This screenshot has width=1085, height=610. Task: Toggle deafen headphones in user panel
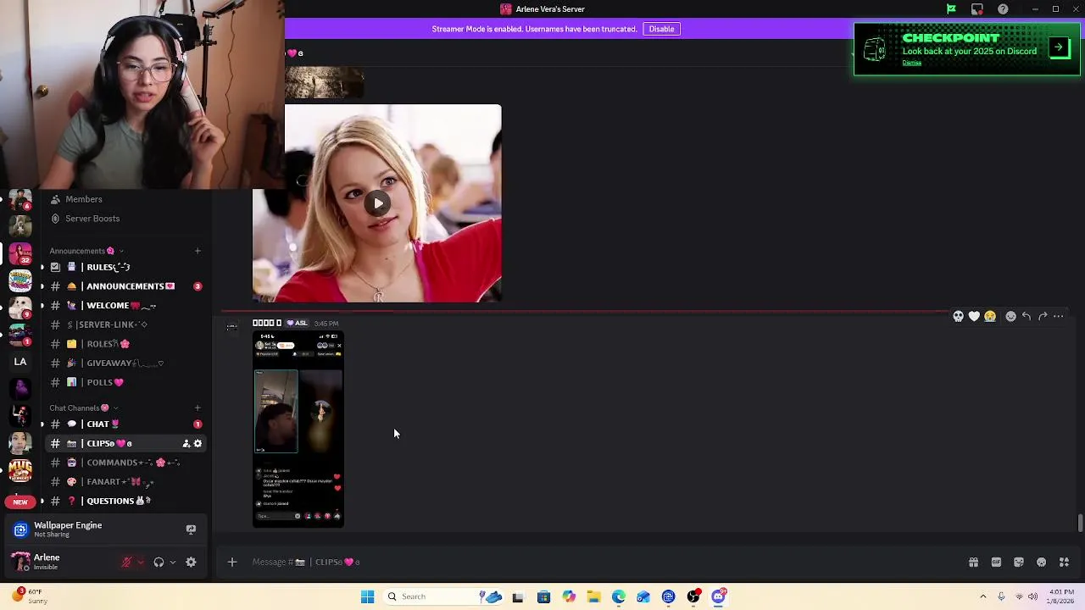(159, 562)
